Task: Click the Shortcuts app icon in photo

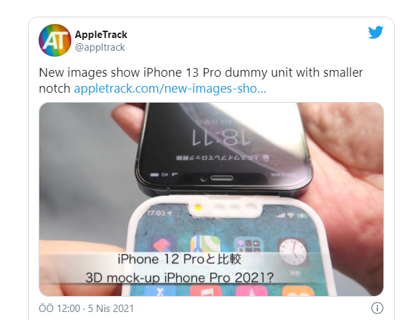Action: [162, 244]
